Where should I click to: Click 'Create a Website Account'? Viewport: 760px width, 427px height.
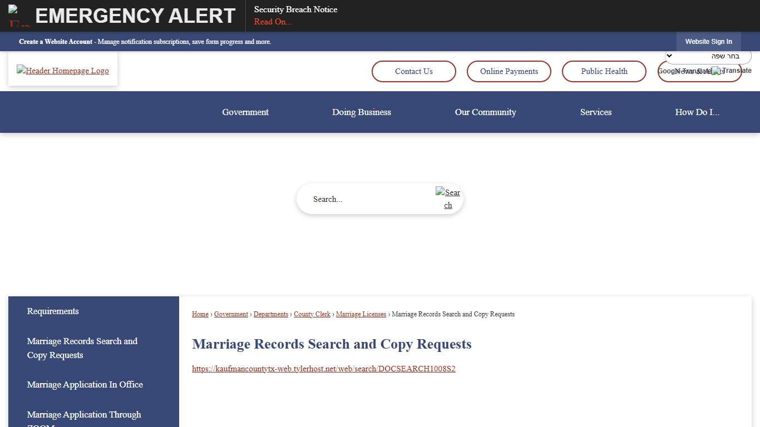click(55, 41)
